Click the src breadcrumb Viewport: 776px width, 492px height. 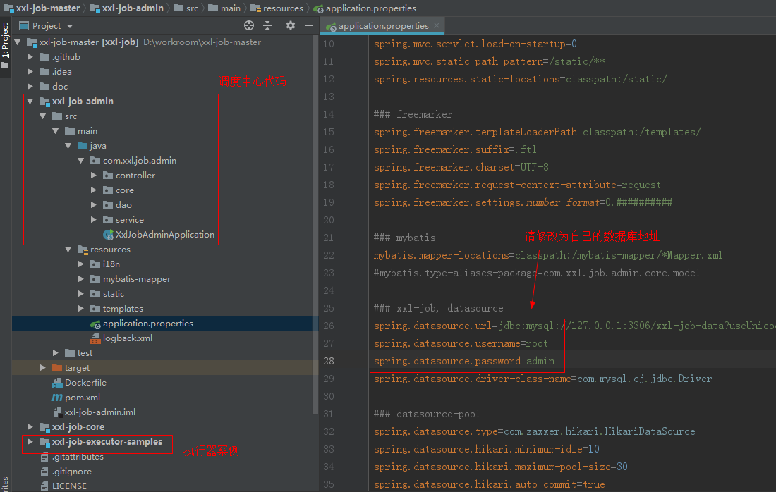pos(186,8)
